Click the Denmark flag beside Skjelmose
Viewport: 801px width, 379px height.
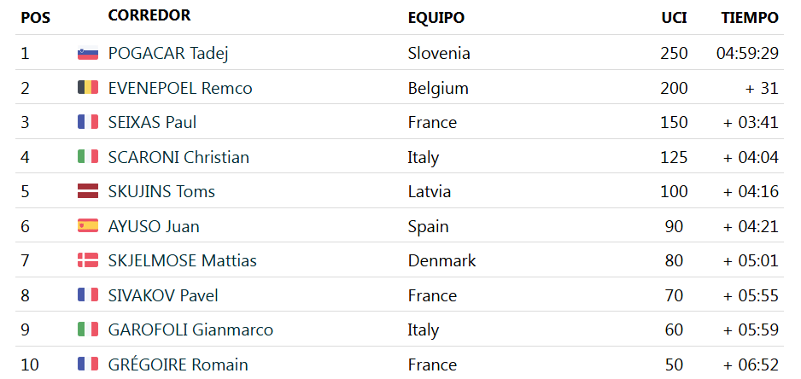[x=88, y=261]
